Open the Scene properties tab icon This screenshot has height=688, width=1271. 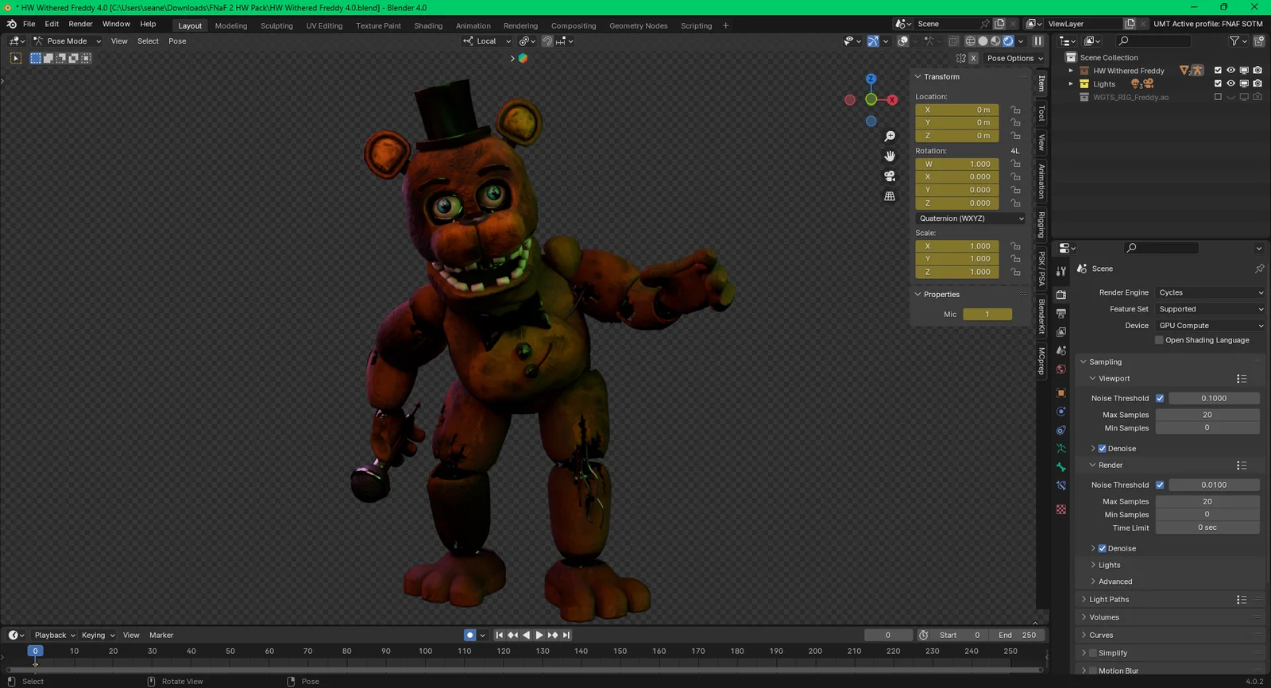coord(1061,350)
